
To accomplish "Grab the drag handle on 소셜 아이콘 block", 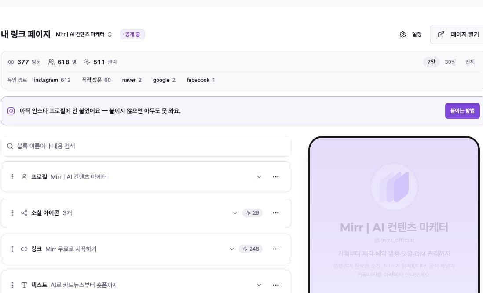I will (x=12, y=213).
